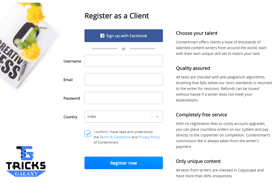Open the Privacy Policy link
This screenshot has height=183, width=273.
coord(149,137)
